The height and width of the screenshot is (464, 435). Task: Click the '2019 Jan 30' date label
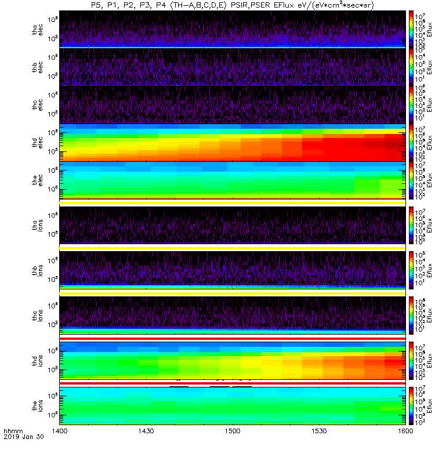point(24,437)
